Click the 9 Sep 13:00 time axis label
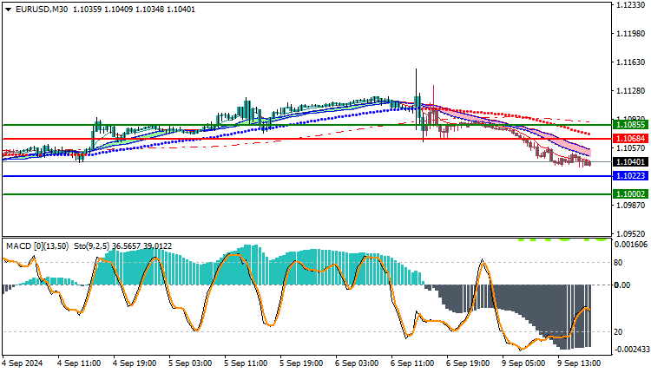Viewport: 651px width, 373px height. tap(579, 363)
